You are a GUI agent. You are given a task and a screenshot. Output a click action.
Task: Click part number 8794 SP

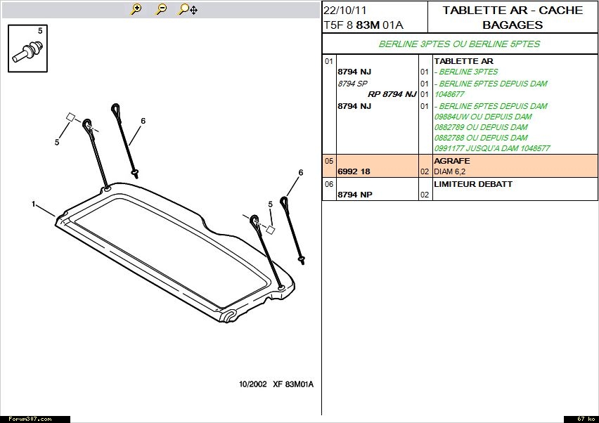[353, 84]
